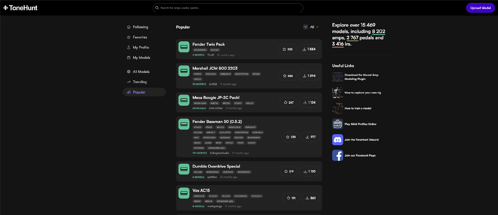Star the Fender Bassman 50 model
The height and width of the screenshot is (215, 498).
[x=290, y=137]
